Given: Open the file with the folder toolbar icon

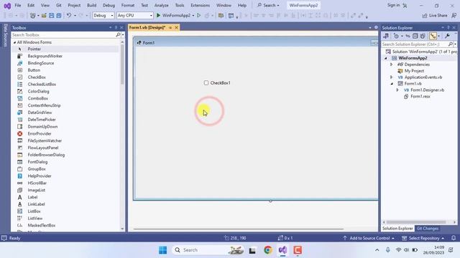Looking at the screenshot, I should 44,16.
